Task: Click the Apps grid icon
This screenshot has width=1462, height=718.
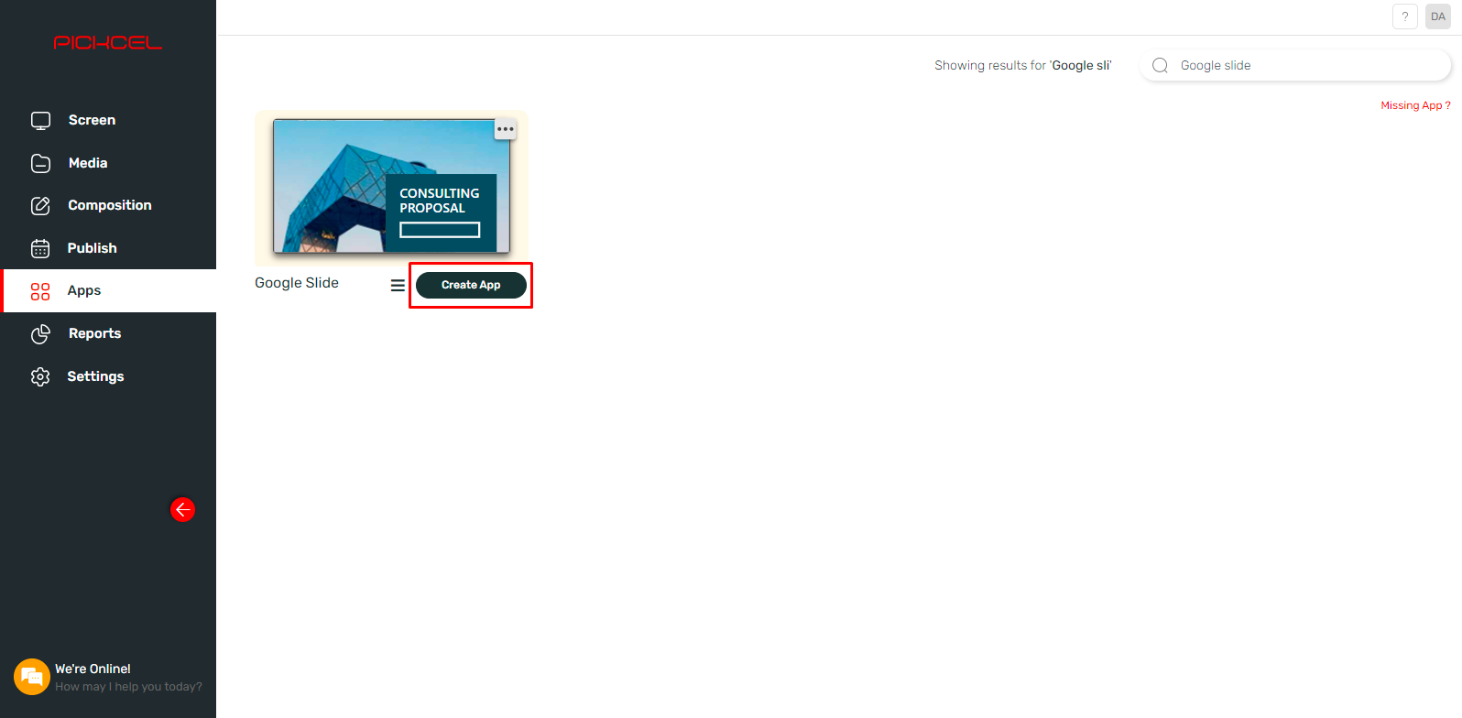Action: click(40, 291)
